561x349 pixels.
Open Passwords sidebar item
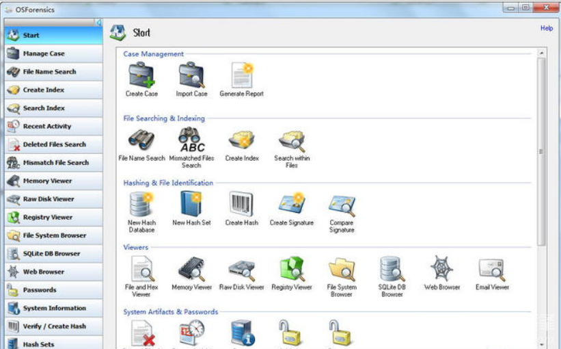[x=54, y=290]
